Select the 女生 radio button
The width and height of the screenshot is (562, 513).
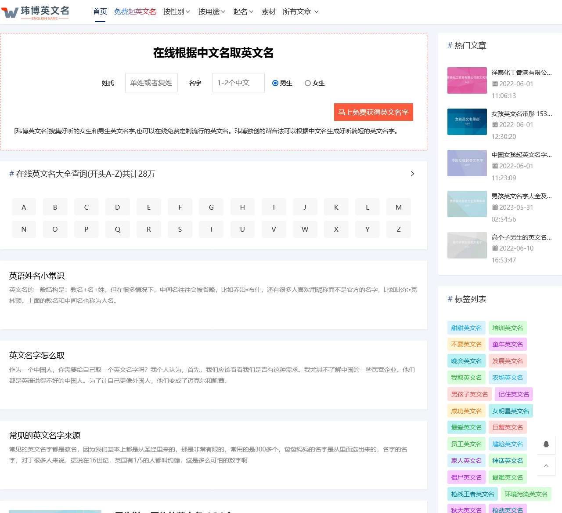[308, 83]
